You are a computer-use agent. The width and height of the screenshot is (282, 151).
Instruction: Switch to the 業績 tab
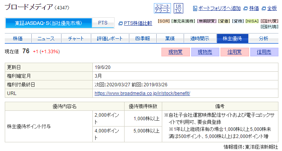[170, 38]
